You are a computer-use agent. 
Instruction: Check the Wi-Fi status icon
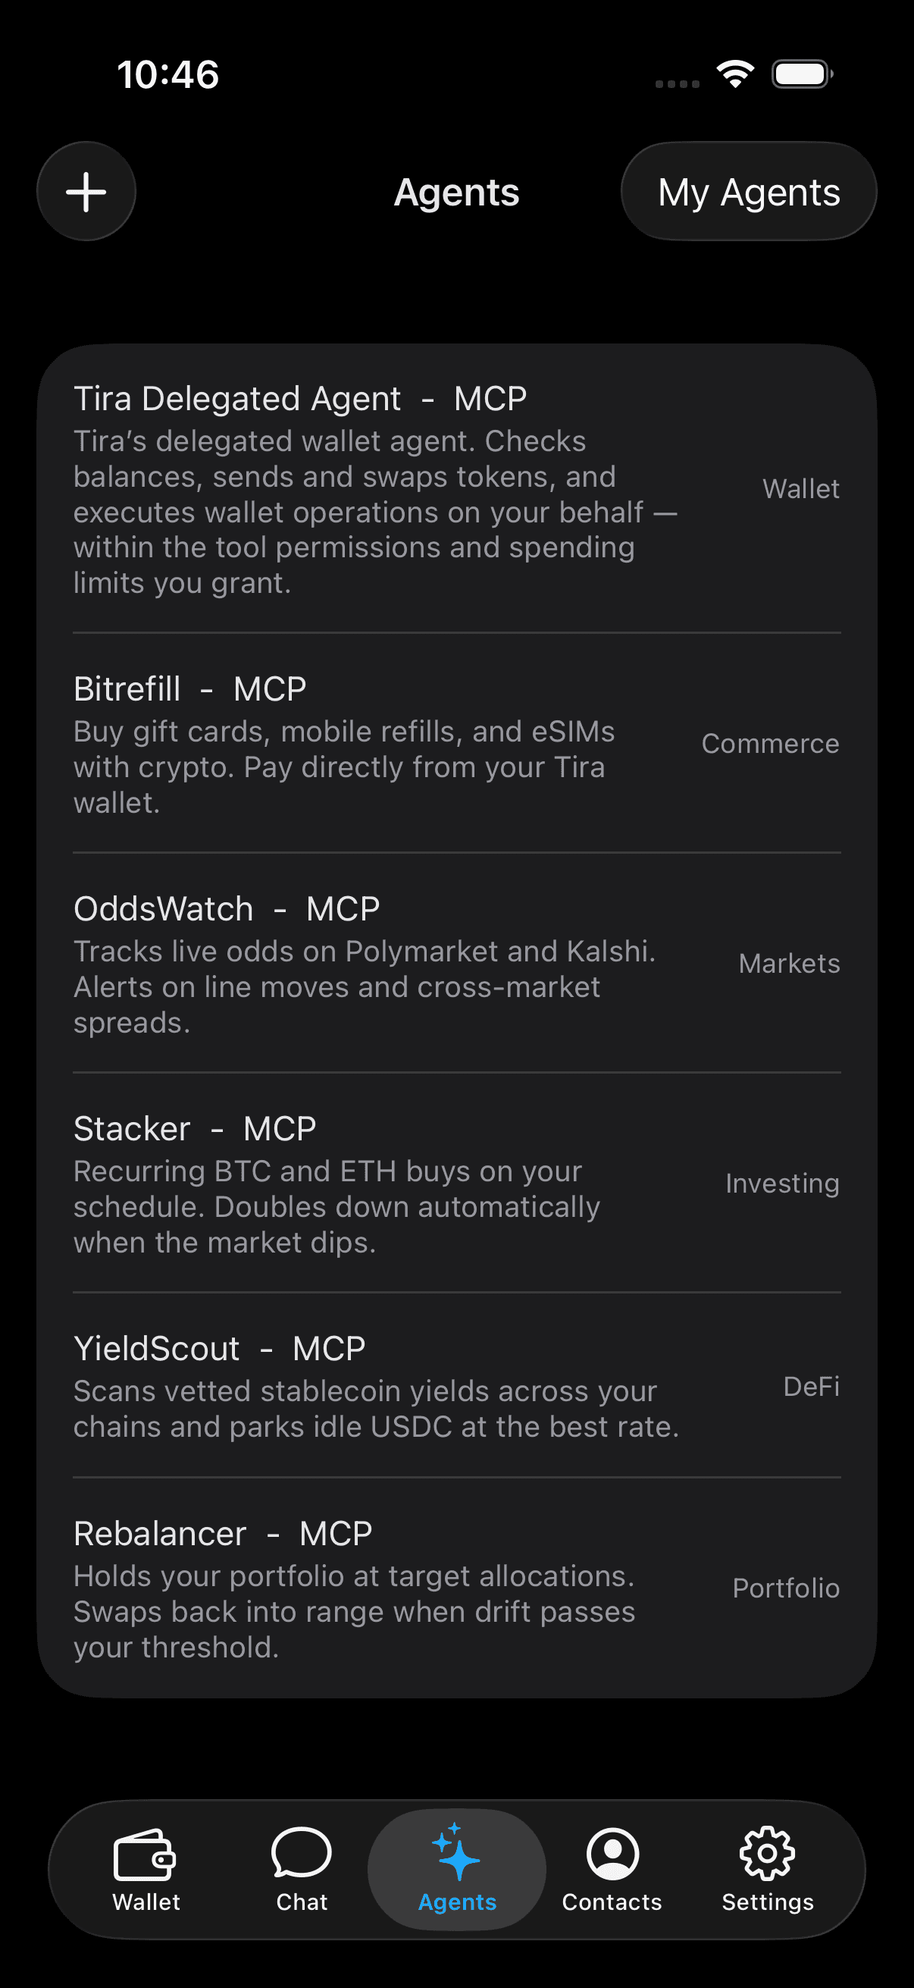pos(735,74)
